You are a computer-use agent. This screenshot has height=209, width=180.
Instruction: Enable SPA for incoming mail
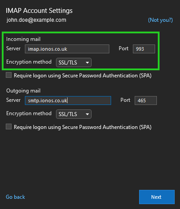coord(8,75)
